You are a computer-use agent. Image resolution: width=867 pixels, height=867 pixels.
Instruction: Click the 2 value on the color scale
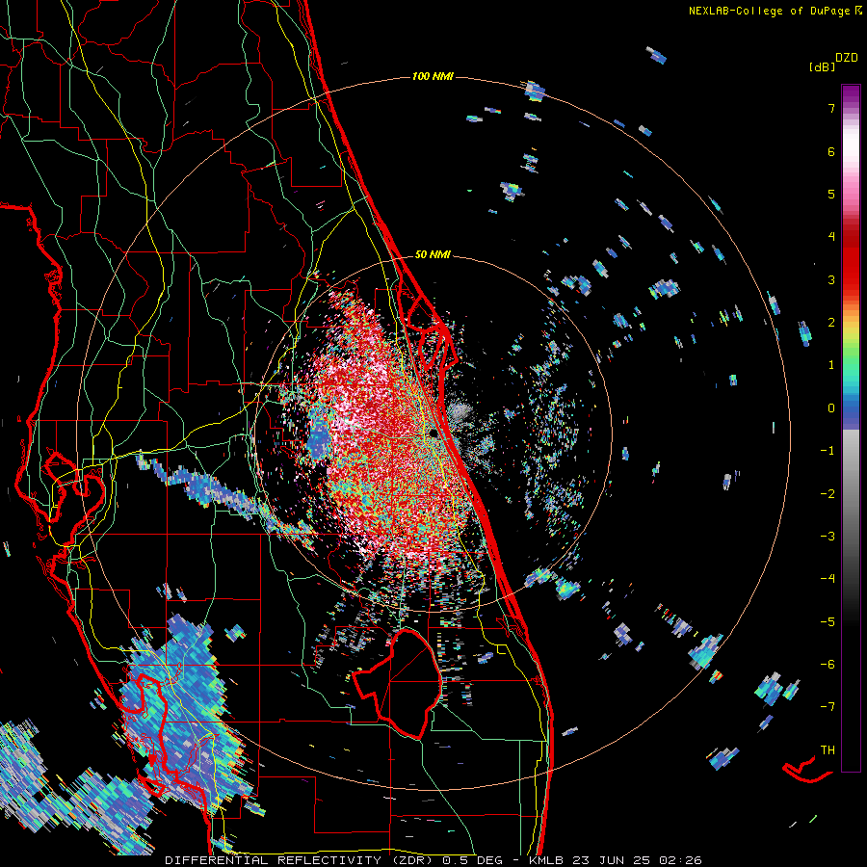tap(831, 323)
